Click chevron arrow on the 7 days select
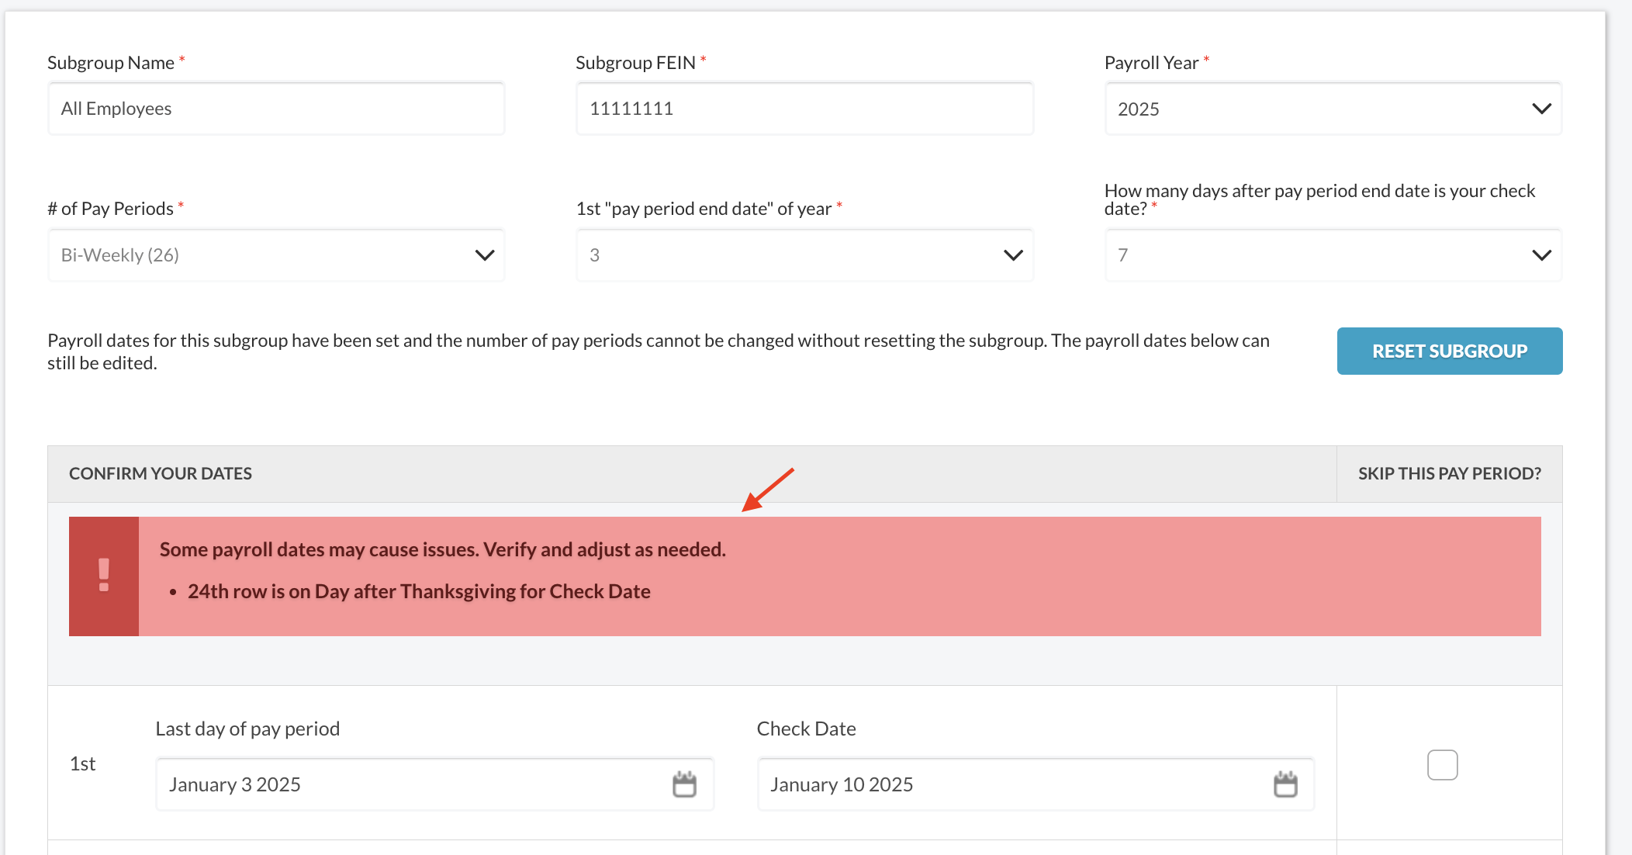This screenshot has width=1632, height=855. [1541, 255]
